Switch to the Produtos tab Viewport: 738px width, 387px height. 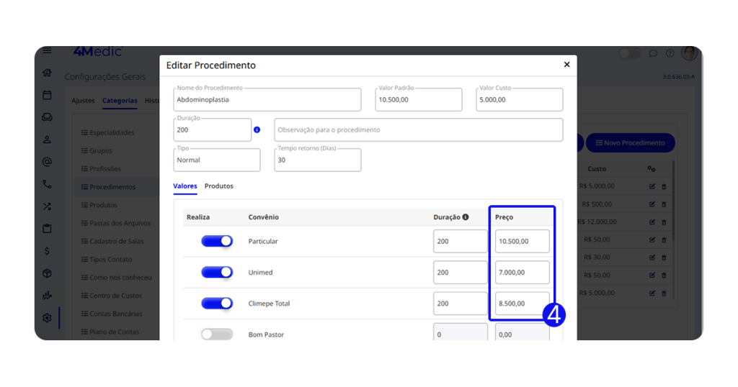tap(219, 186)
